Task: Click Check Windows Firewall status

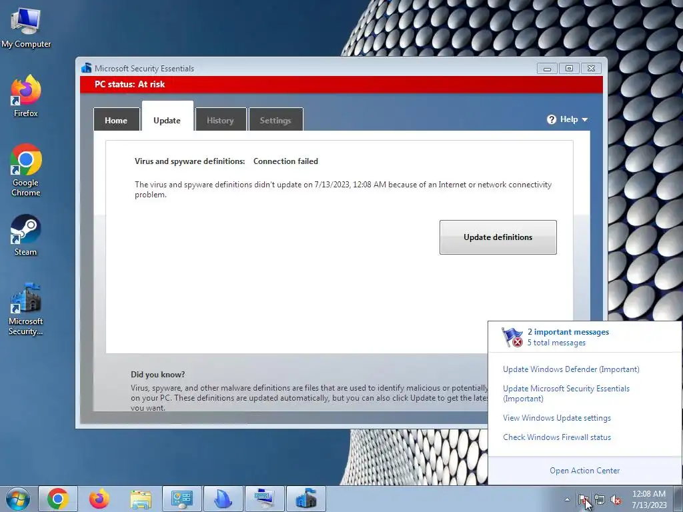Action: click(x=557, y=437)
